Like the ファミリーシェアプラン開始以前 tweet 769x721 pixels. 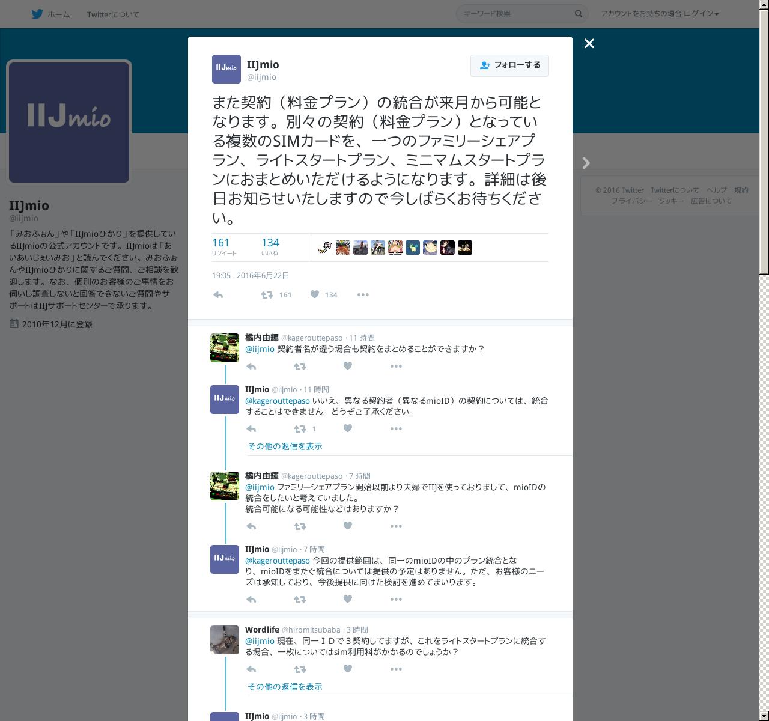[347, 526]
